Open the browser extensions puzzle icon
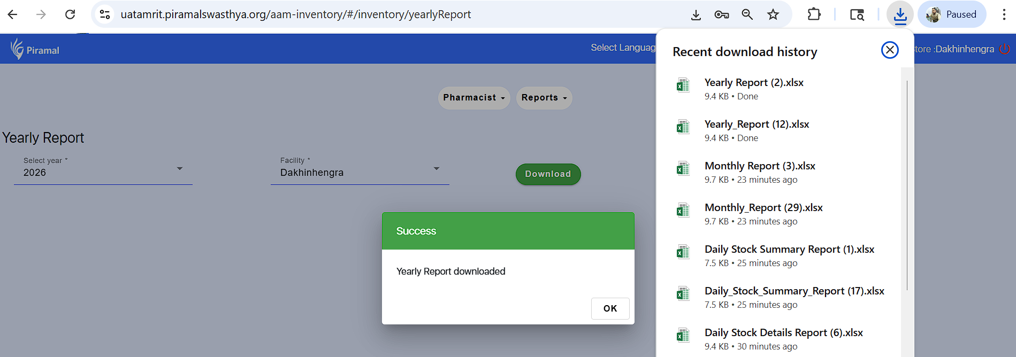Image resolution: width=1016 pixels, height=357 pixels. [x=814, y=14]
